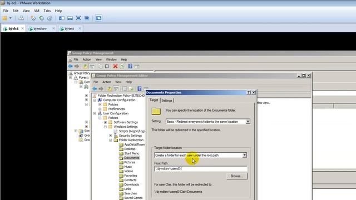Image resolution: width=356 pixels, height=200 pixels.
Task: Click Help icon in Group Policy Management toolbar
Action: (x=130, y=66)
